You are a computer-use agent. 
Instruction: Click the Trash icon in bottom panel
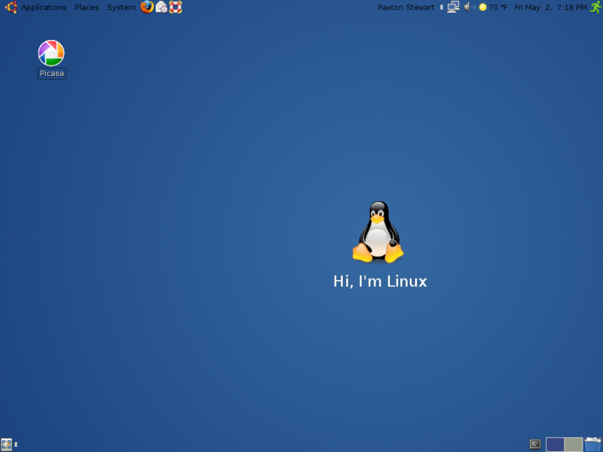(x=593, y=444)
